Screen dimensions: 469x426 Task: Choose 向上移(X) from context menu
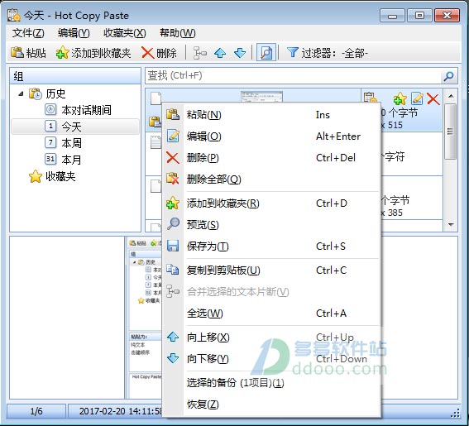tap(271, 337)
